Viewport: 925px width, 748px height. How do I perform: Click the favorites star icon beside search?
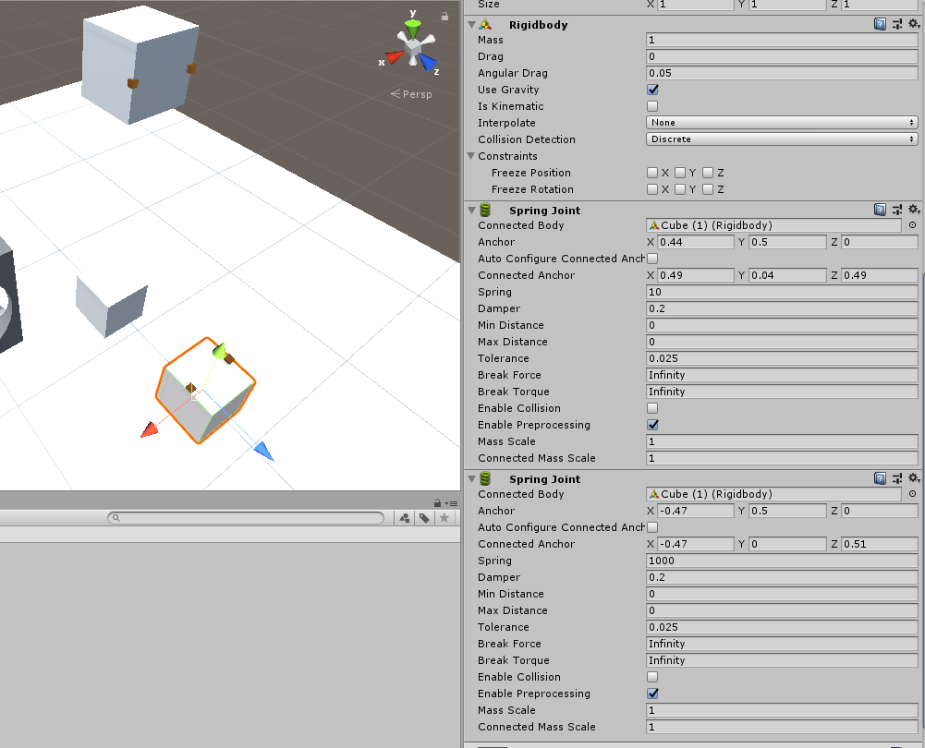[444, 519]
